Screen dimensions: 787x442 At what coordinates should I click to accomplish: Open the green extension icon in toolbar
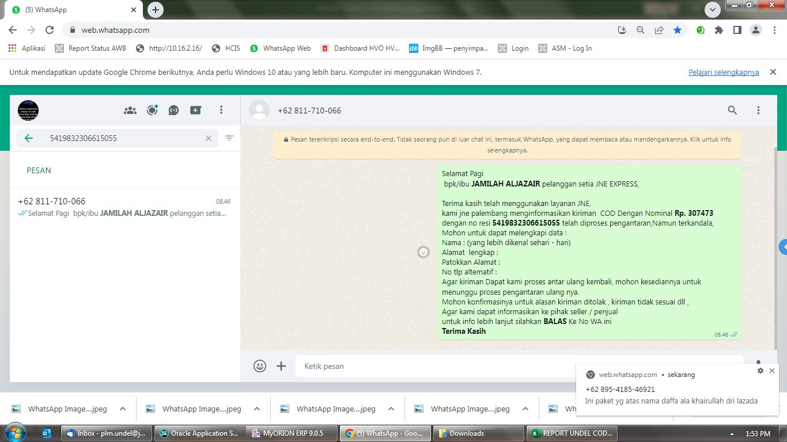click(701, 30)
